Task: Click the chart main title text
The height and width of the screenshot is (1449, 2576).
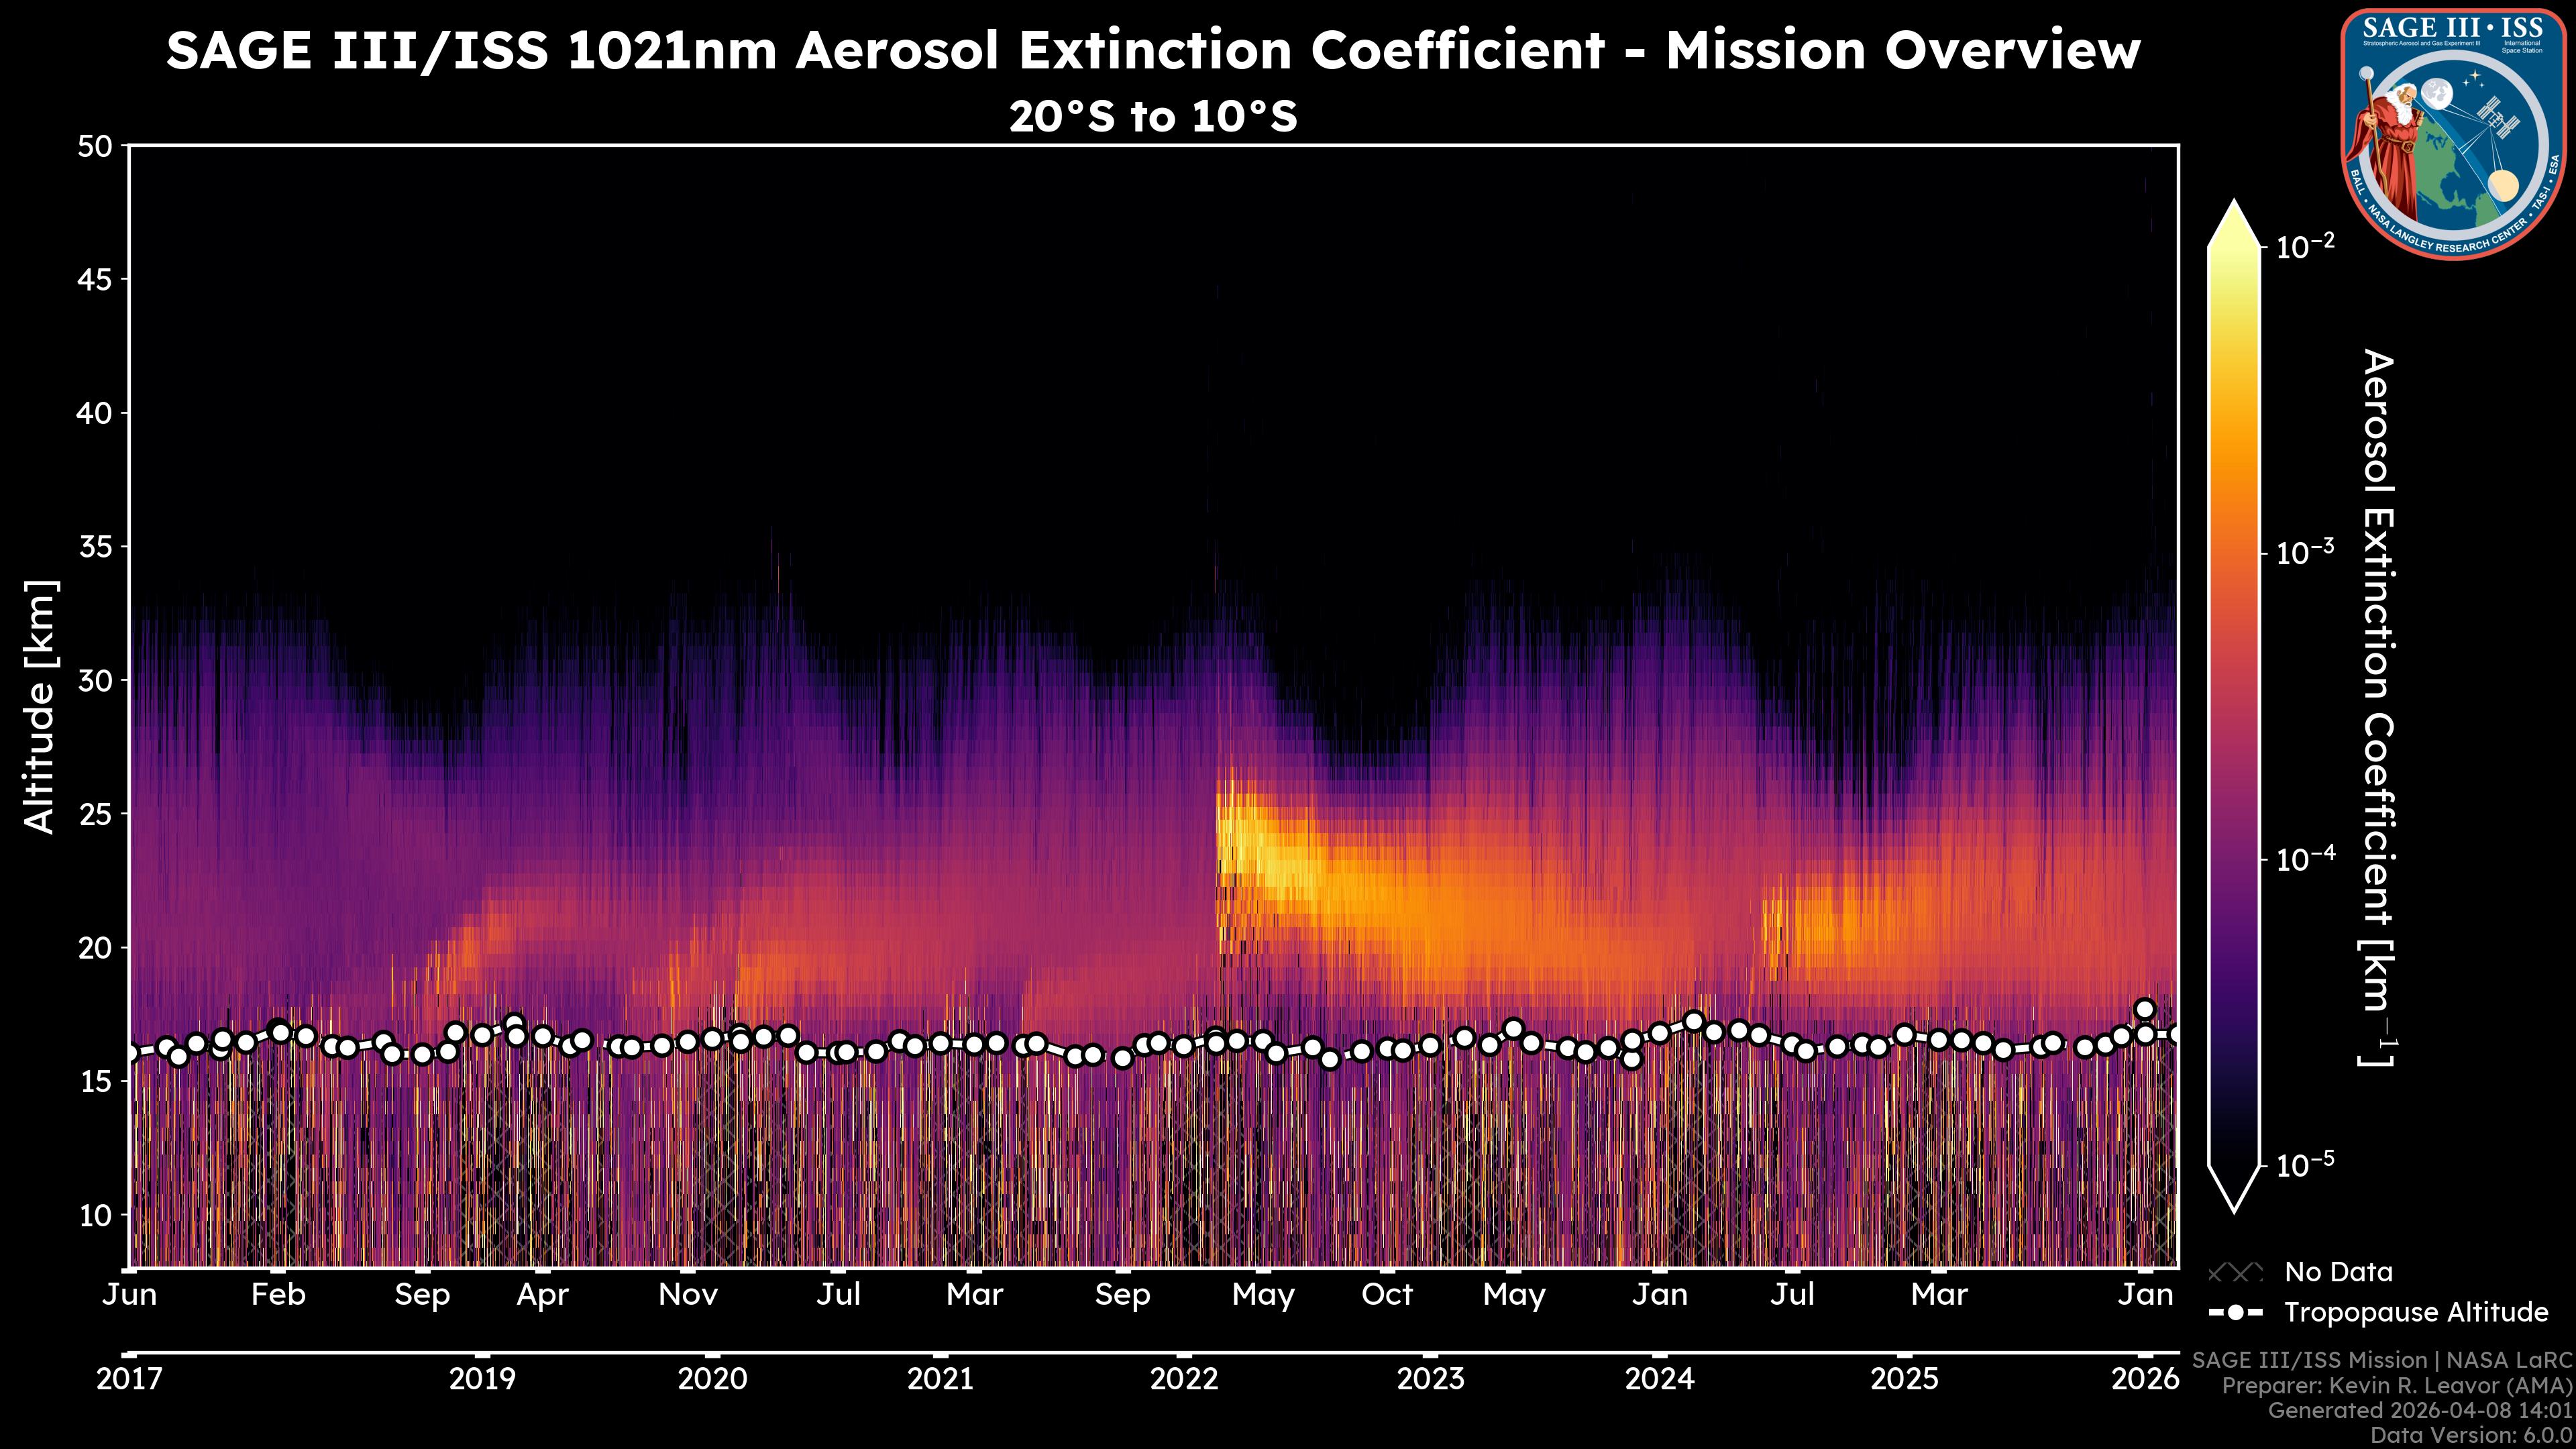Action: [1153, 51]
